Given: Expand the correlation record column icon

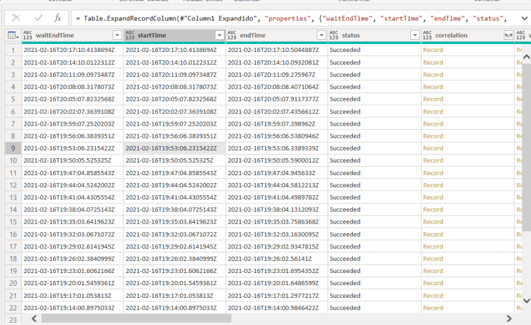Looking at the screenshot, I should [508, 36].
